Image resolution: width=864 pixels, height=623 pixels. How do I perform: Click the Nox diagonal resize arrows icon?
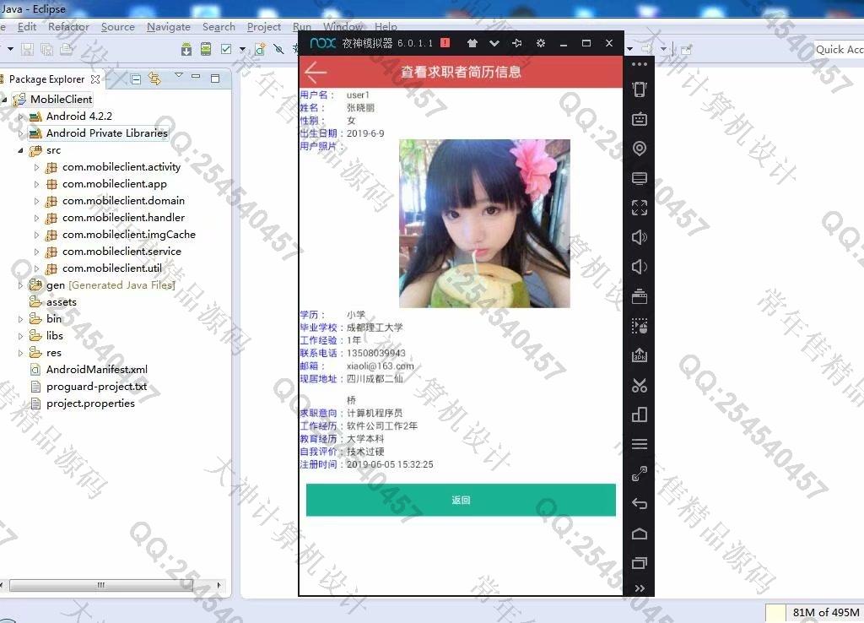tap(640, 474)
